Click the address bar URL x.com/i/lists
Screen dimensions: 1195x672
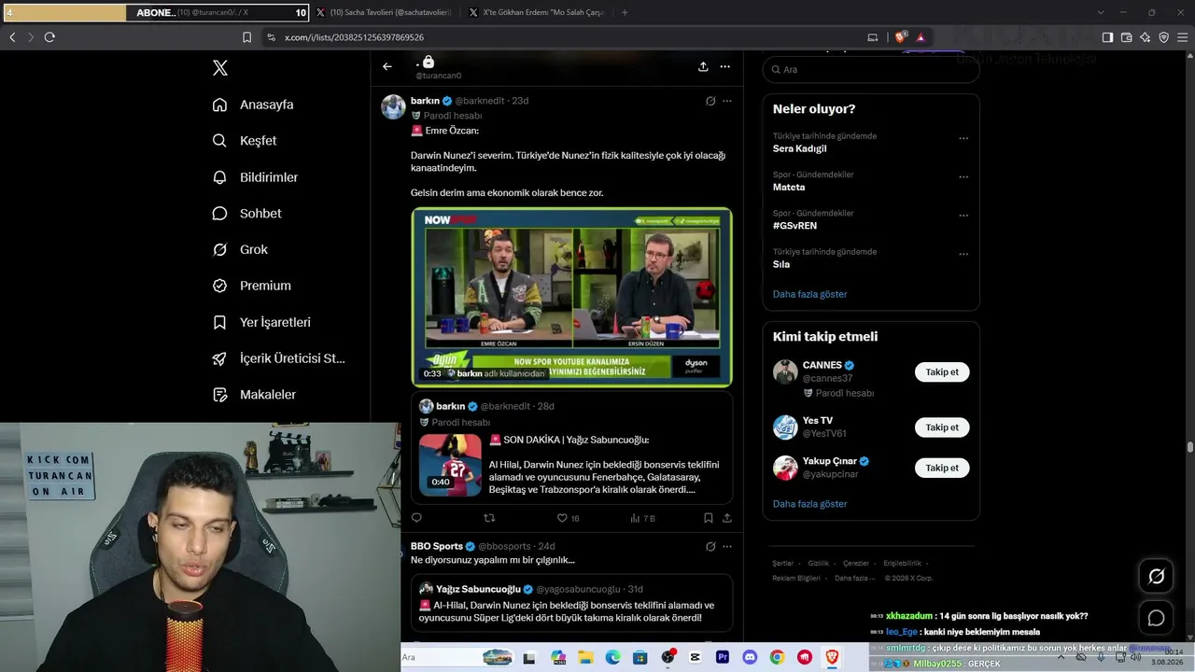click(x=354, y=37)
